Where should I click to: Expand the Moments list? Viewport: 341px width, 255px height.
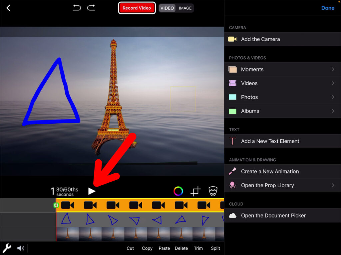coord(333,69)
